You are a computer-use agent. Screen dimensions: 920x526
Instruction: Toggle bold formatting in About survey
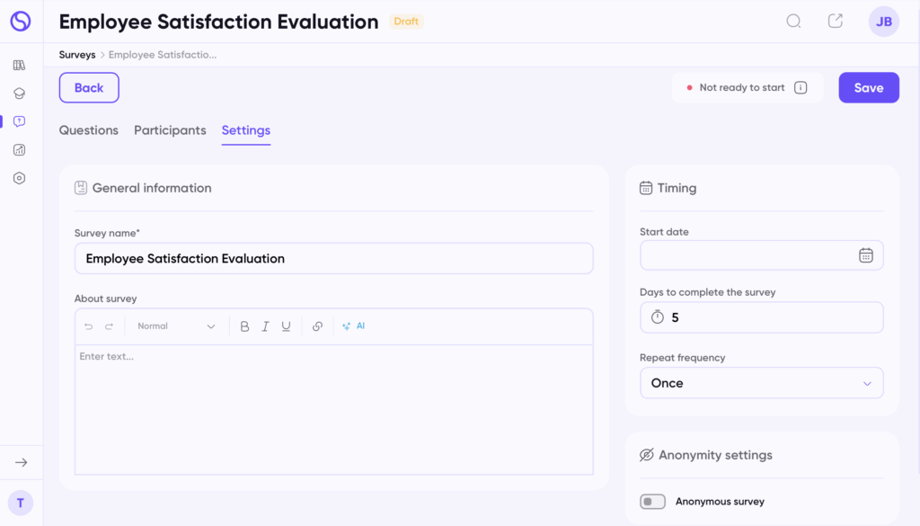point(244,326)
